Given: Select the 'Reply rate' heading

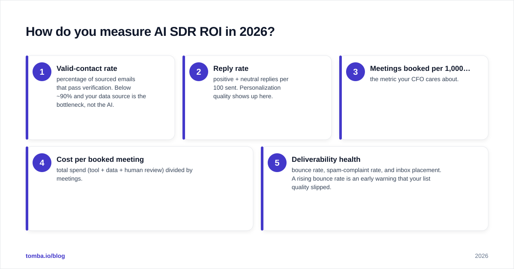Looking at the screenshot, I should coord(231,68).
